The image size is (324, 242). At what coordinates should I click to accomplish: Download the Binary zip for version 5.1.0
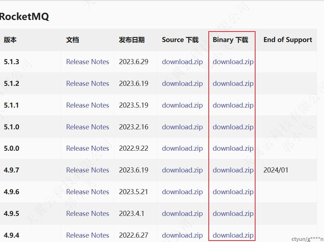(233, 127)
